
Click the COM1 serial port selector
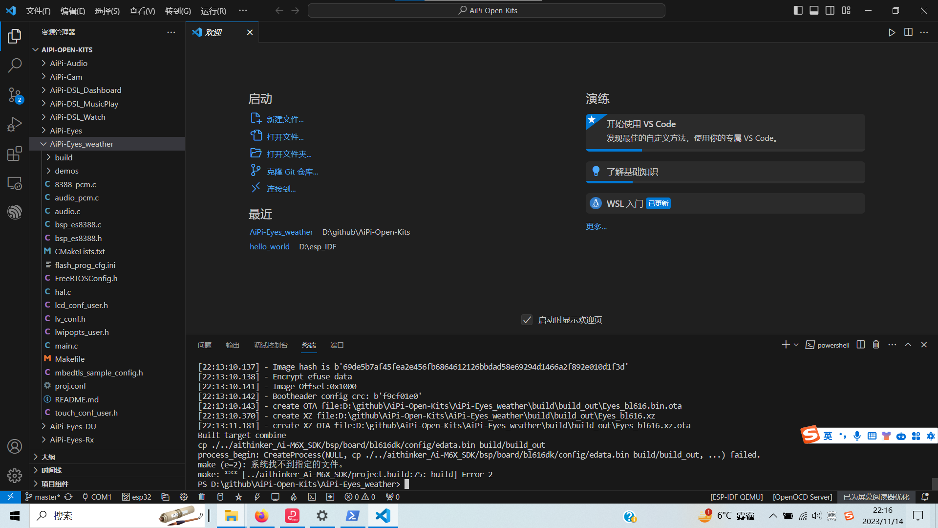[x=97, y=497]
